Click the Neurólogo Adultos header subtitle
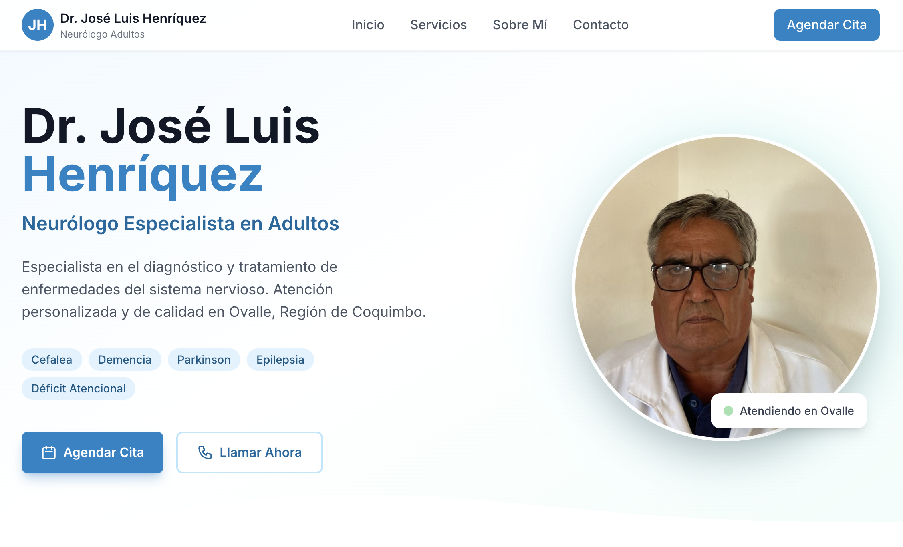The image size is (903, 547). pyautogui.click(x=102, y=34)
